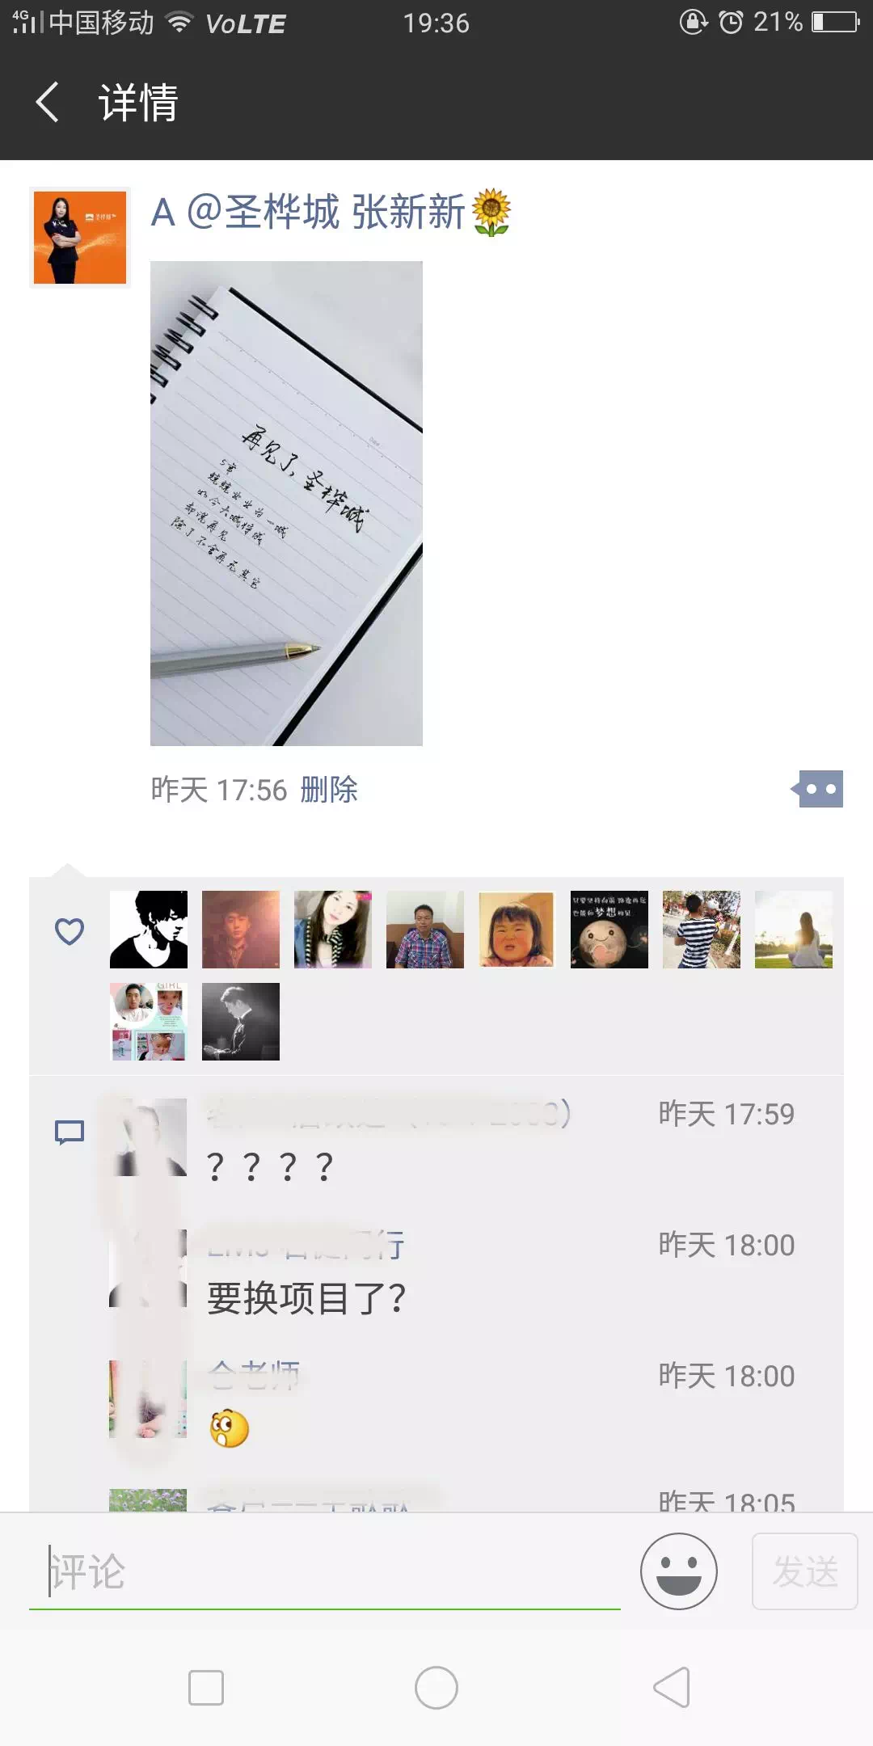The image size is (873, 1746).
Task: Focus the 评论 comment input field
Action: pyautogui.click(x=325, y=1572)
